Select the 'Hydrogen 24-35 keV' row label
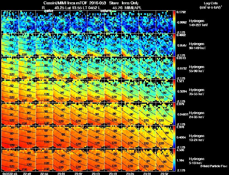Image resolution: width=229 pixels, height=175 pixels. click(197, 115)
